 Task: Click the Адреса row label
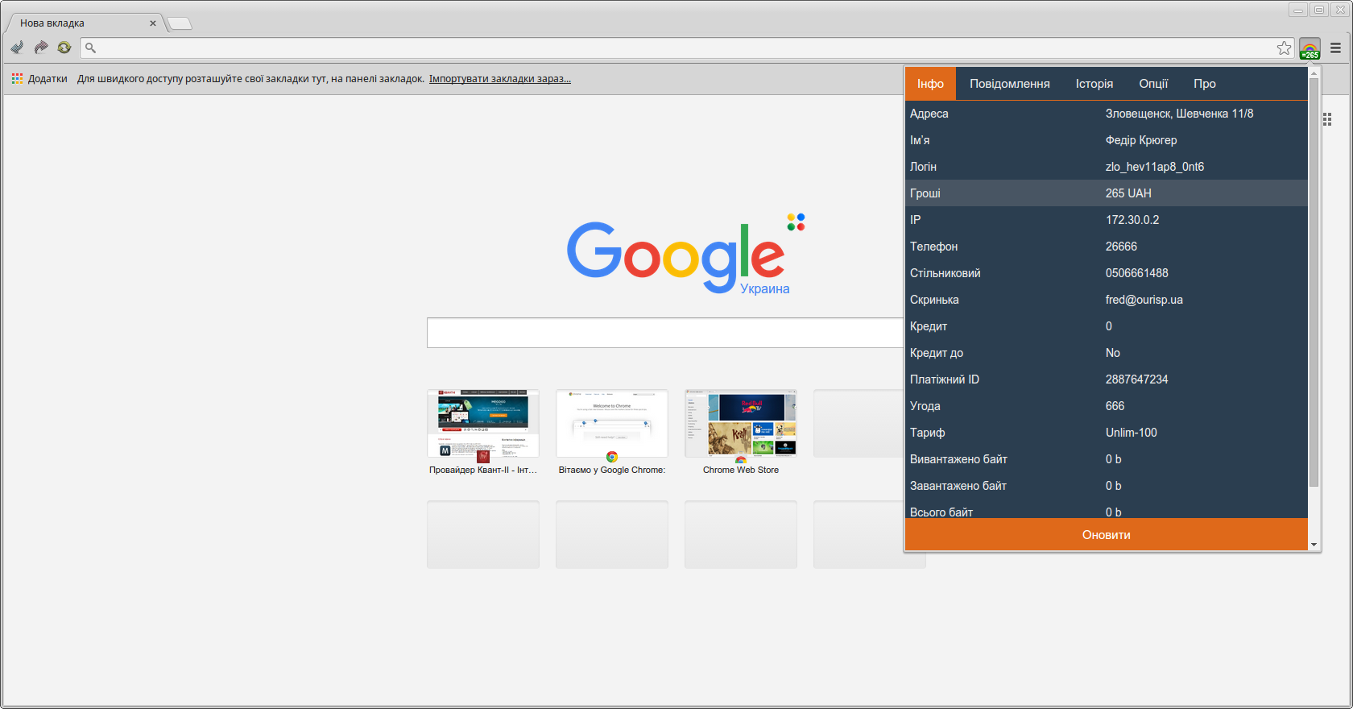929,114
